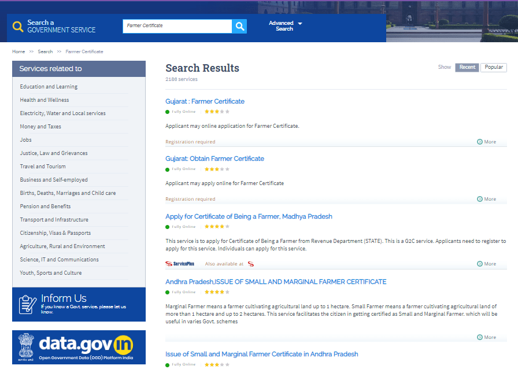Image resolution: width=518 pixels, height=369 pixels.
Task: Click star rating under Gujarat : Farmer Certificate
Action: click(217, 112)
